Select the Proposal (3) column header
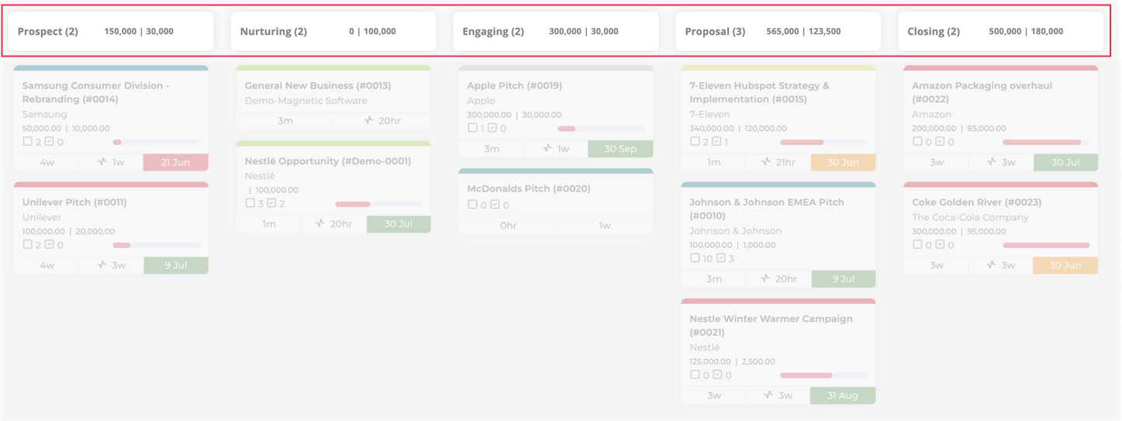Image resolution: width=1122 pixels, height=421 pixels. 778,31
